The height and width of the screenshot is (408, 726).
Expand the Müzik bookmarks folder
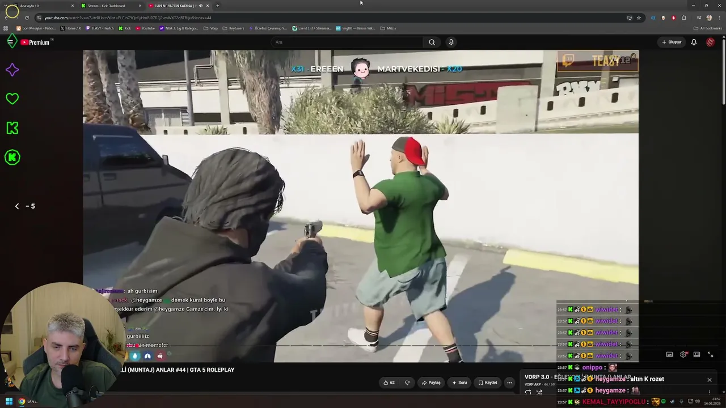point(388,28)
